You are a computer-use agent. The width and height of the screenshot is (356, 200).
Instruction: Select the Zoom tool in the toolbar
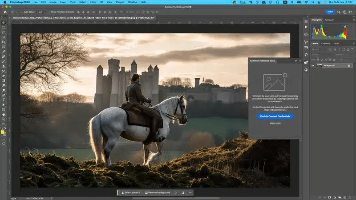[x=4, y=119]
